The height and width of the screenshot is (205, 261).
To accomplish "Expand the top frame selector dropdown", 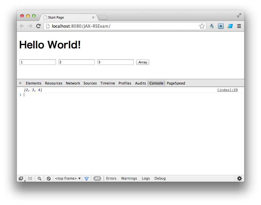I will 68,178.
